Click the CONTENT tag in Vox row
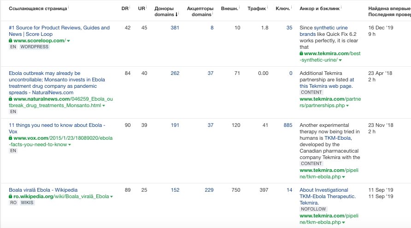Image resolution: width=411 pixels, height=228 pixels. [311, 164]
